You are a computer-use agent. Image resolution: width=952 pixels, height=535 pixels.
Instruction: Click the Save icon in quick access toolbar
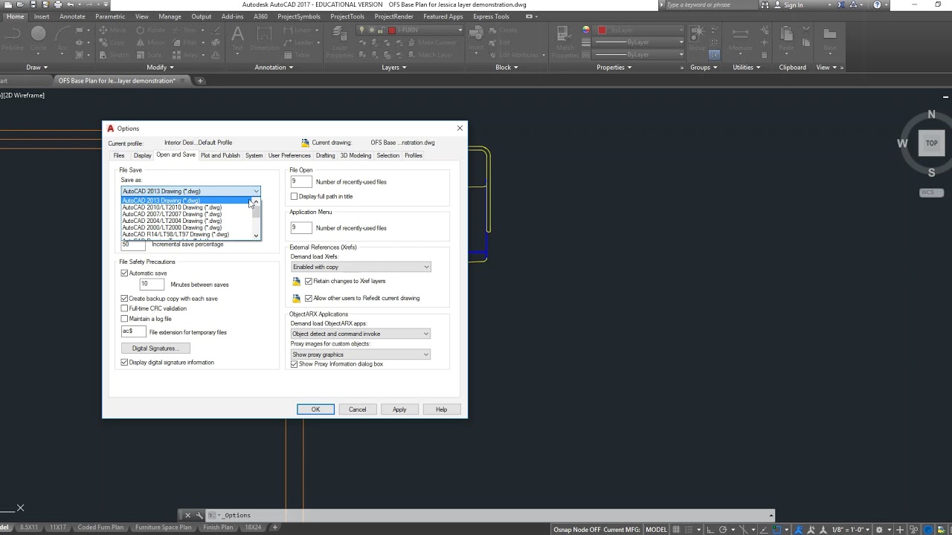pyautogui.click(x=32, y=4)
